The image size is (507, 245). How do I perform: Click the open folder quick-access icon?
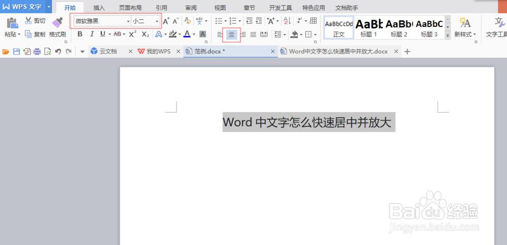[x=6, y=51]
